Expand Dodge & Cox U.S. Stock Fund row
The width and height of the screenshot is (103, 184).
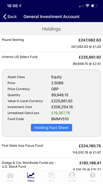(51, 164)
